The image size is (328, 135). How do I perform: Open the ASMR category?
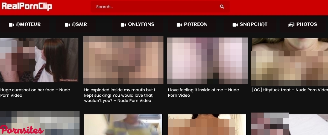tap(76, 24)
